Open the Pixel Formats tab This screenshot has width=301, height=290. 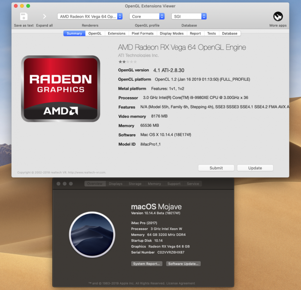142,33
